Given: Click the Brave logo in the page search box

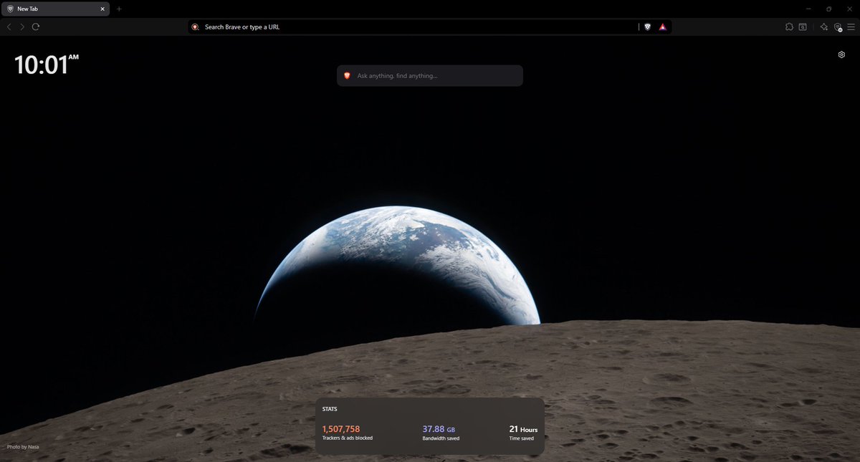Looking at the screenshot, I should [x=348, y=75].
